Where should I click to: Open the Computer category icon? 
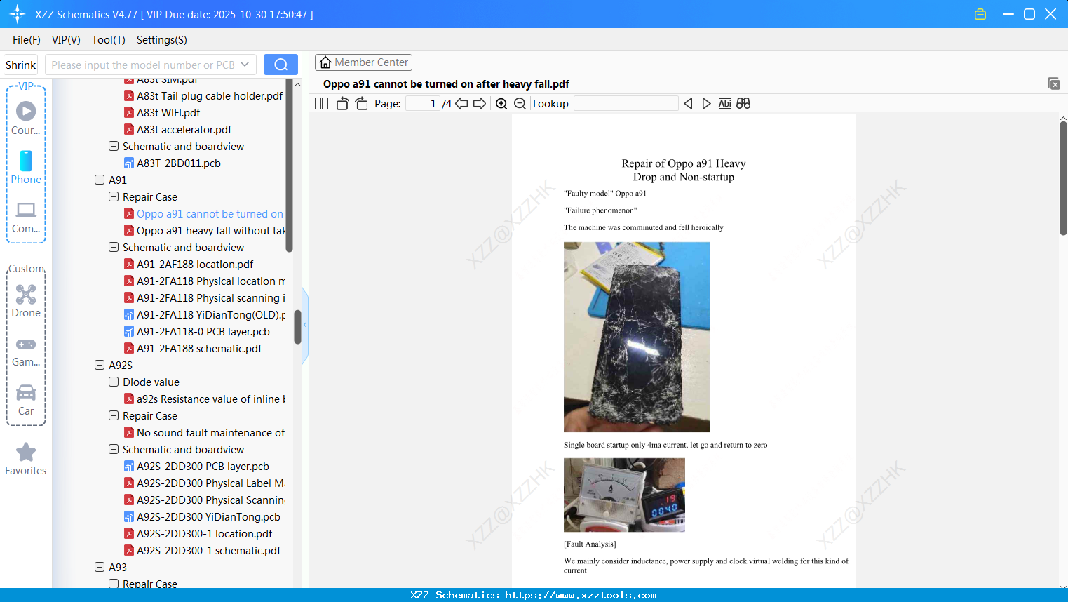pyautogui.click(x=26, y=217)
